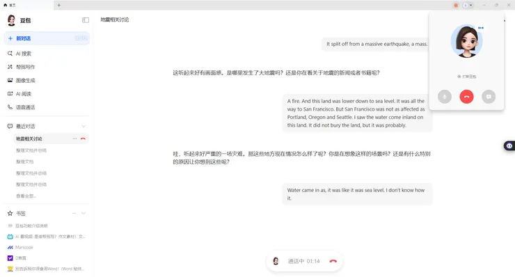This screenshot has height=277, width=515.
Task: Click message 'Water came in as, it was'
Action: [357, 194]
